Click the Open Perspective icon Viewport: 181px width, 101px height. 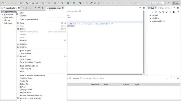coord(169,3)
